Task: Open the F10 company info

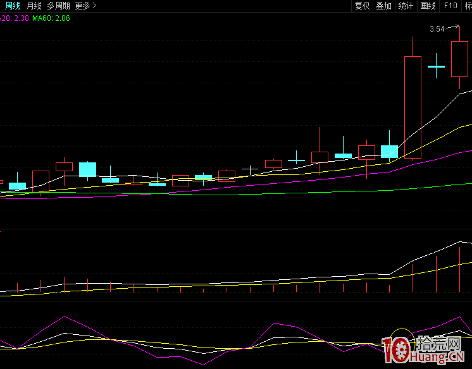Action: point(450,6)
